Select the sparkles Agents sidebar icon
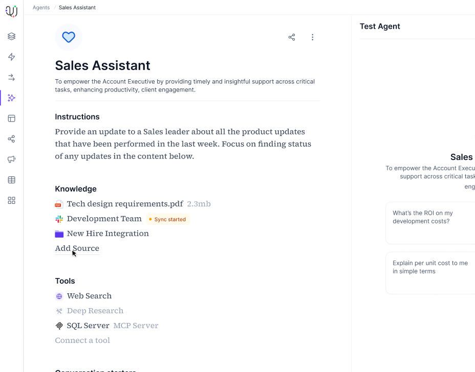 click(x=11, y=98)
